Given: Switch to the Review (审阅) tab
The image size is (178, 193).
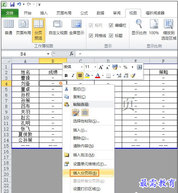Looking at the screenshot, I should [x=117, y=13].
